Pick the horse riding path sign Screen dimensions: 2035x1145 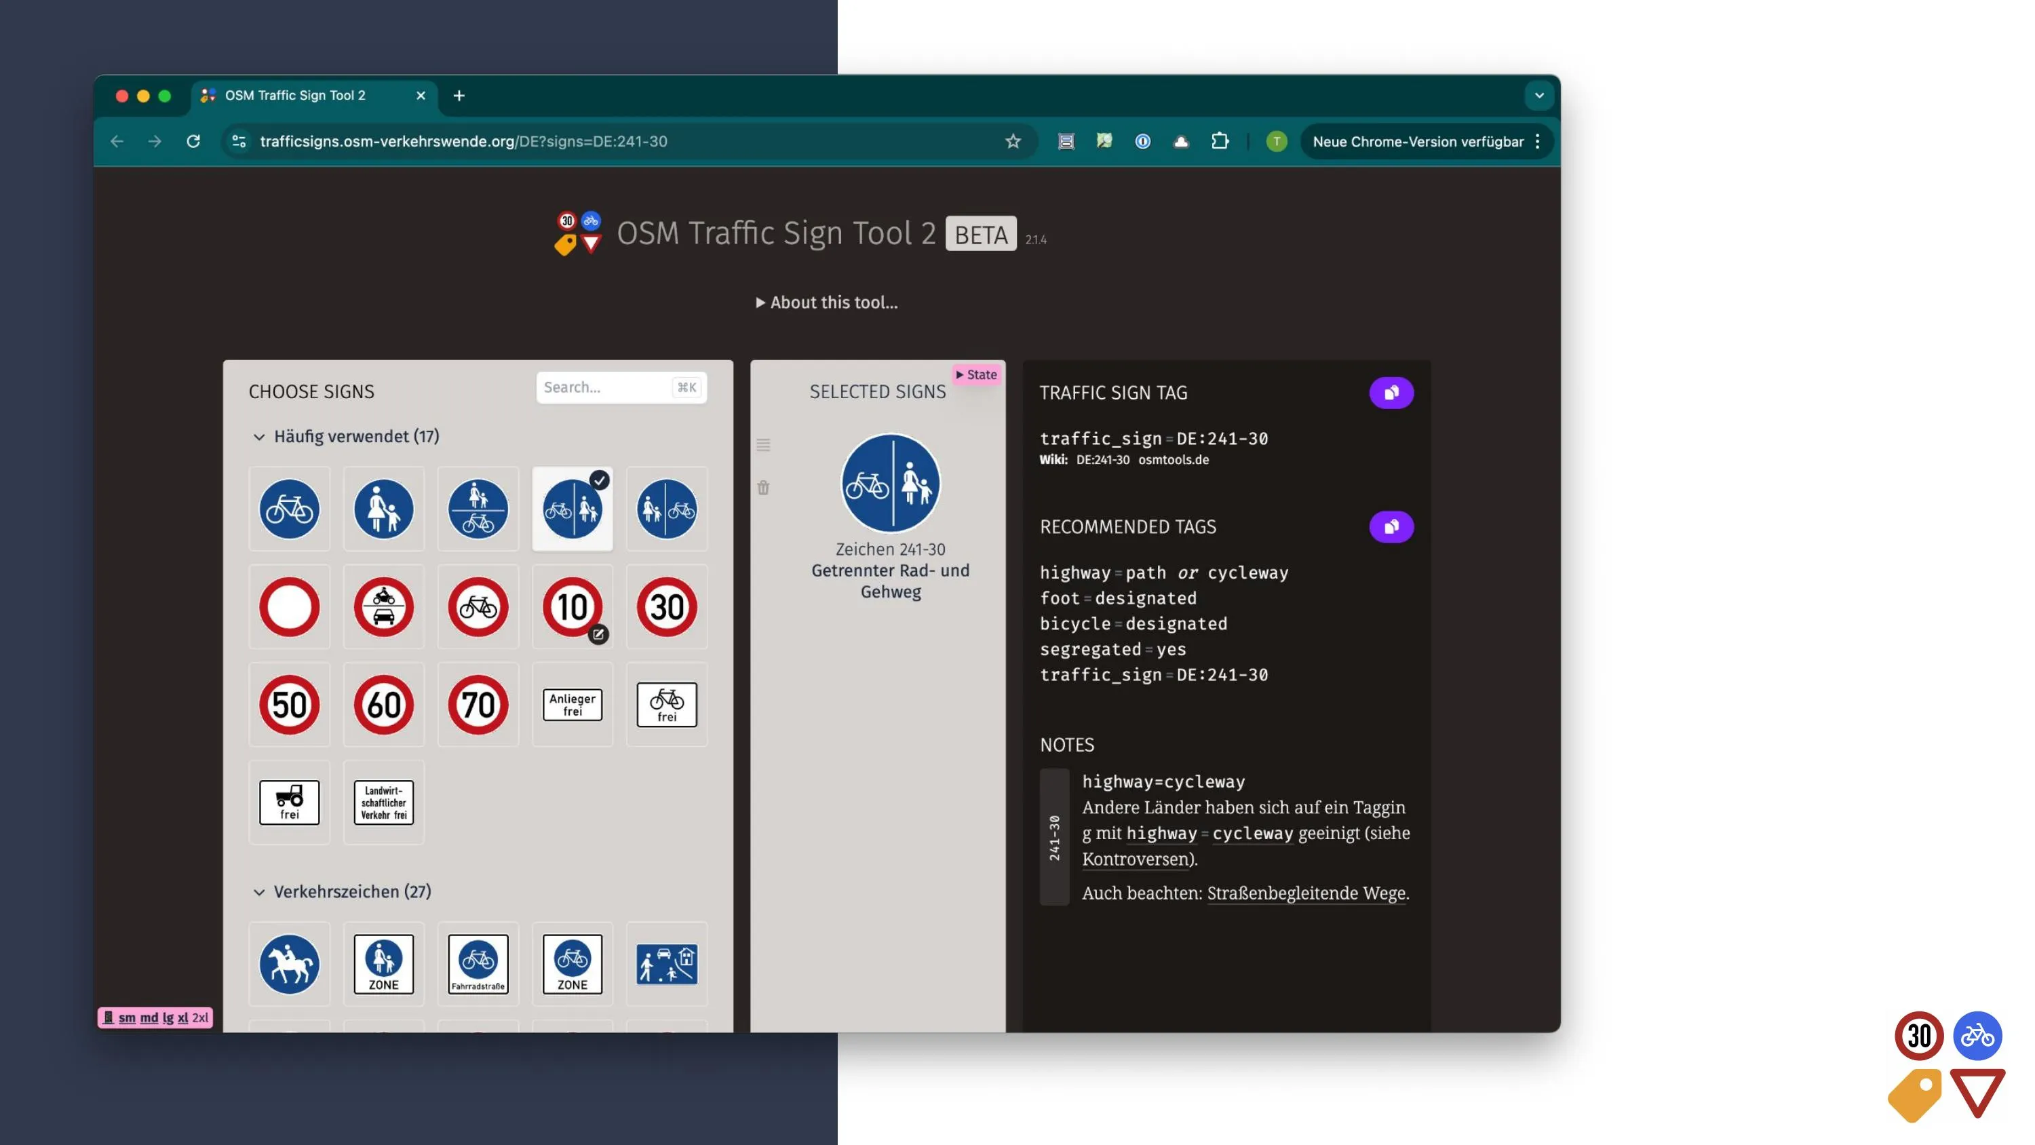click(289, 963)
